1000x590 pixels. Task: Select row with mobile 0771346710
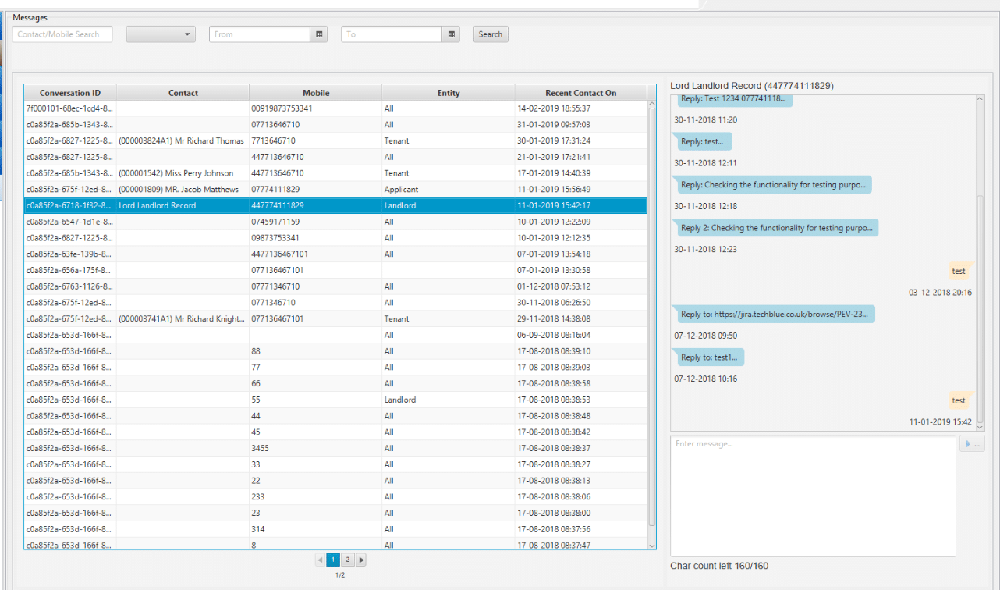[x=336, y=303]
